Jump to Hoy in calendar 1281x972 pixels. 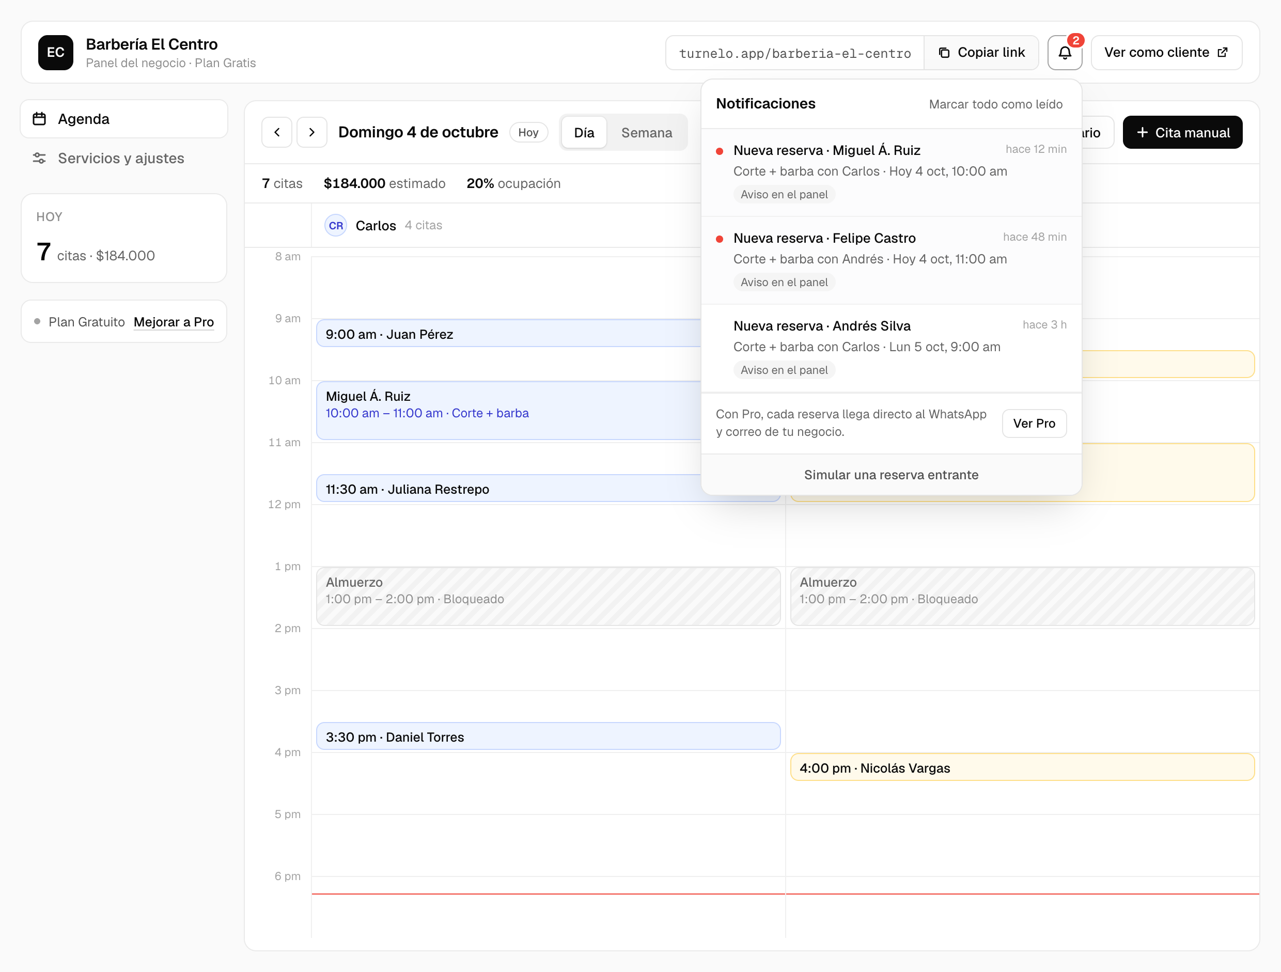coord(528,133)
